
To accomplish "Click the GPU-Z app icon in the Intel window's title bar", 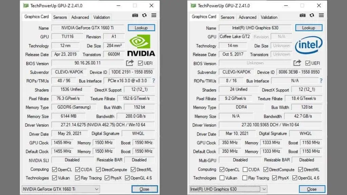I will (193, 5).
